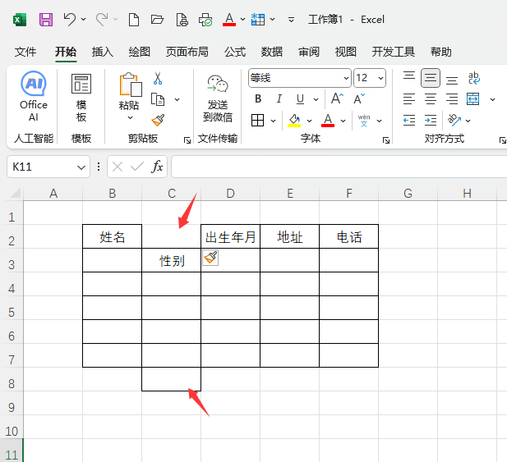Open the 字体 font dialog launcher
507x462 pixels.
386,140
